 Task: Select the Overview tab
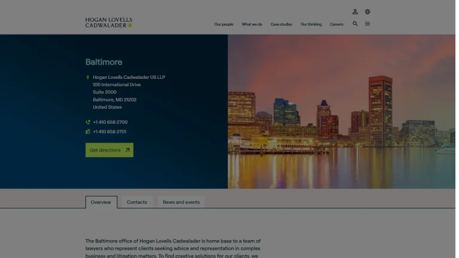pos(101,202)
